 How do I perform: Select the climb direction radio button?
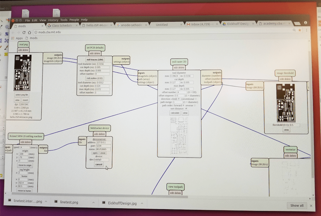(179, 99)
